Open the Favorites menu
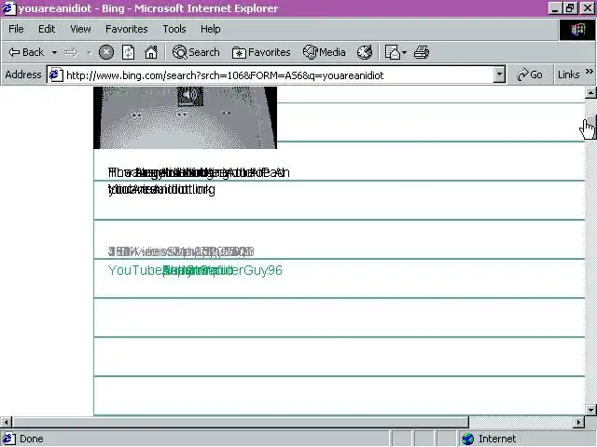The height and width of the screenshot is (447, 597). 127,29
